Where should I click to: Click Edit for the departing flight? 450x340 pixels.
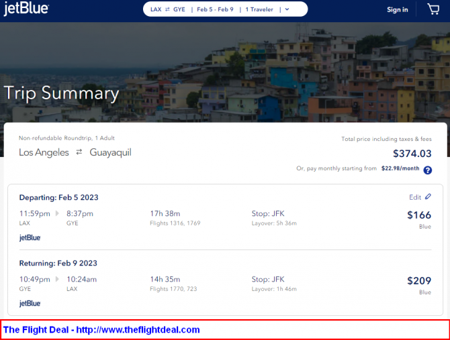pos(415,197)
